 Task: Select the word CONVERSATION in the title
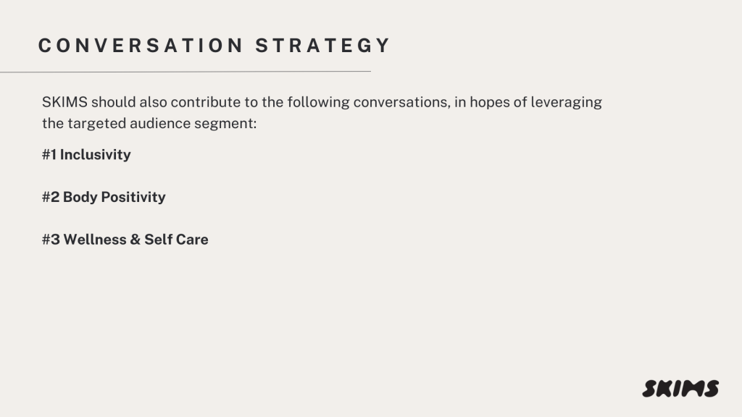pyautogui.click(x=141, y=46)
